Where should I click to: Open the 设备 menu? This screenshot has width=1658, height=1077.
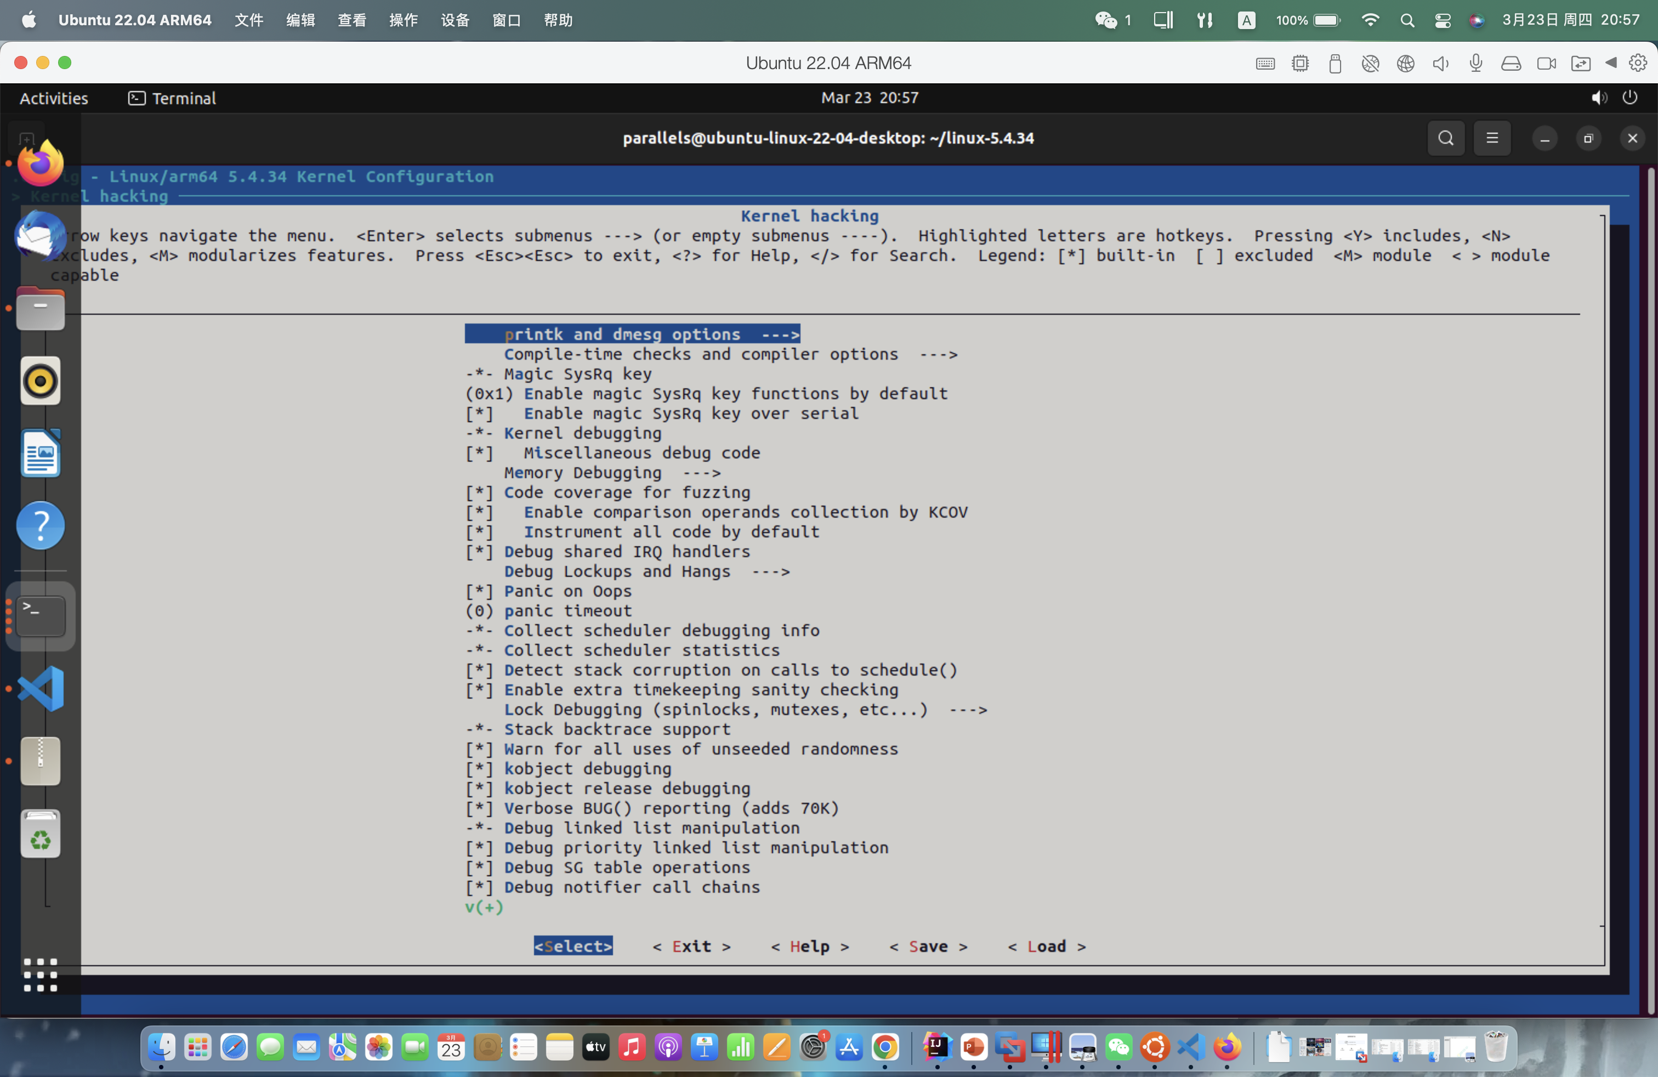pyautogui.click(x=455, y=20)
